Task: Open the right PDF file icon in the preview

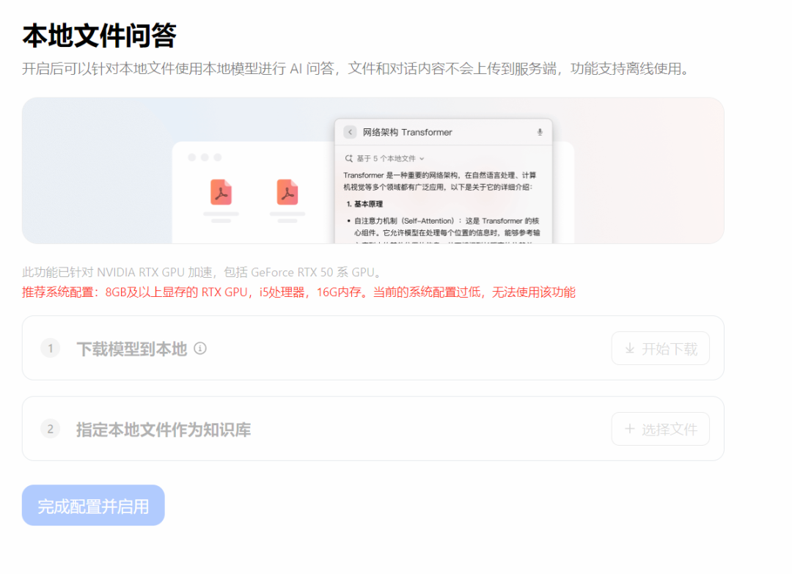Action: click(x=287, y=192)
